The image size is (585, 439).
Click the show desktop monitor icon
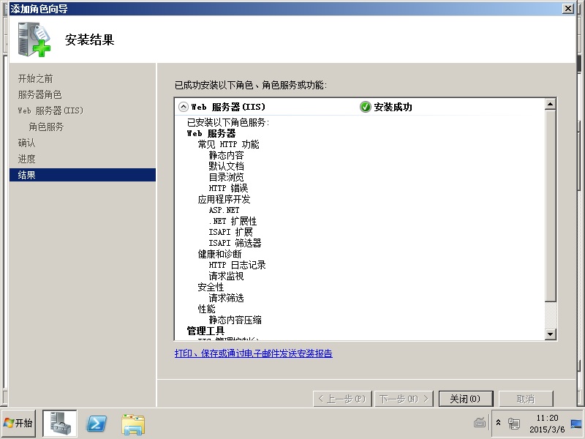coord(576,424)
